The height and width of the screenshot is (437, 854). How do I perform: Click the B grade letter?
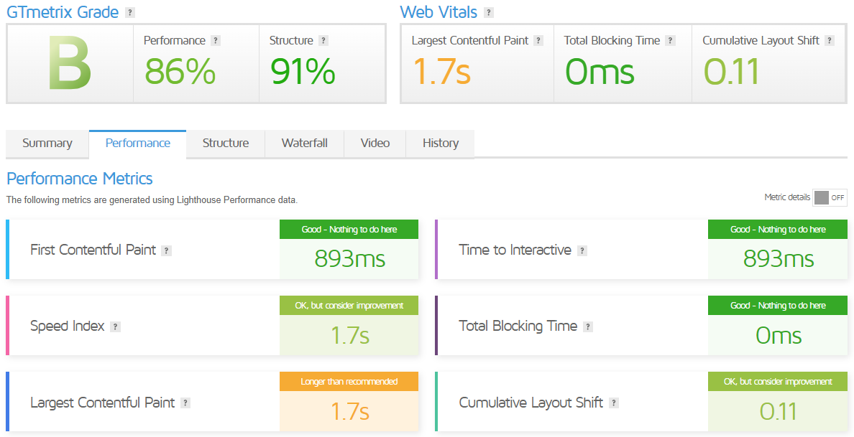tap(69, 64)
